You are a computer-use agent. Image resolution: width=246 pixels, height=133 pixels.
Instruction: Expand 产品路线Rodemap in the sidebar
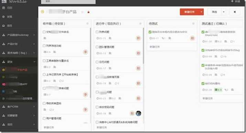point(34,35)
